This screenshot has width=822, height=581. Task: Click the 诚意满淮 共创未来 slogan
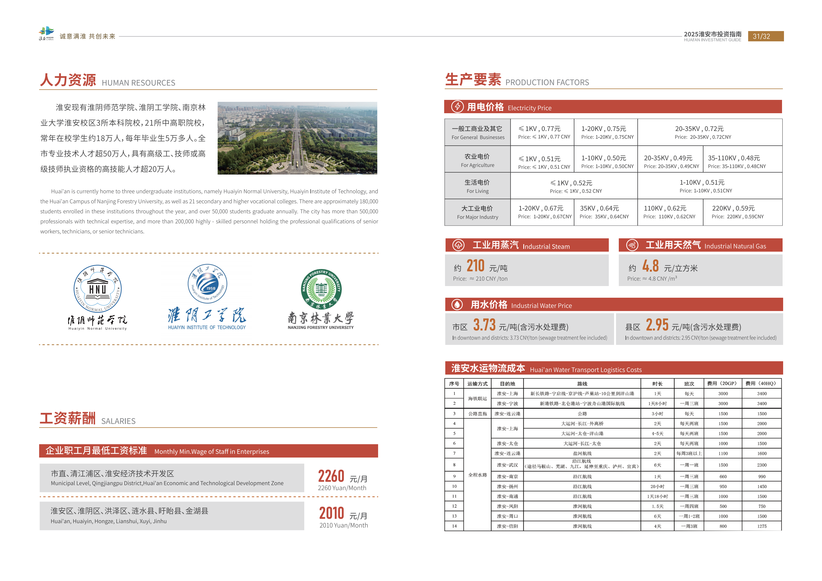point(87,36)
